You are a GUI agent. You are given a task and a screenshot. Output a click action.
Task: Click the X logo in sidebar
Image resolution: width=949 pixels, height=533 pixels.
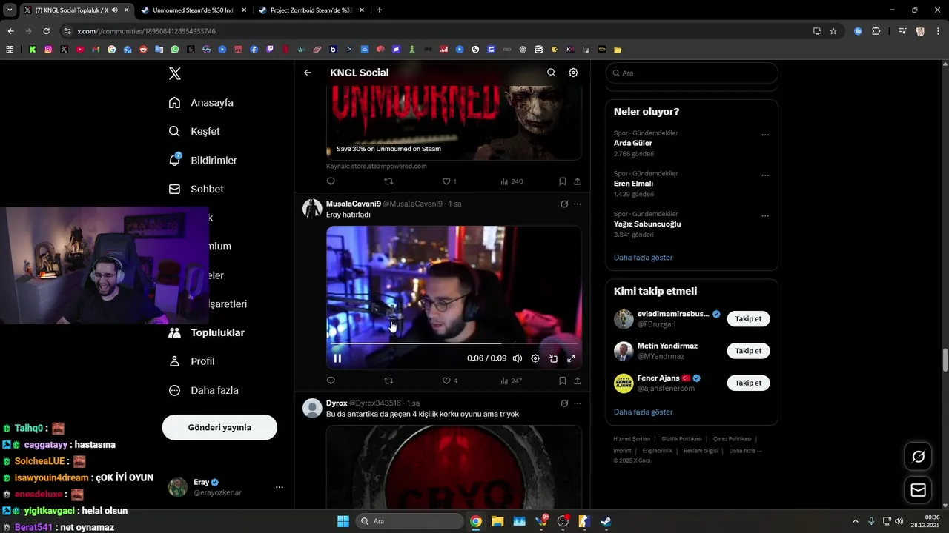tap(175, 73)
